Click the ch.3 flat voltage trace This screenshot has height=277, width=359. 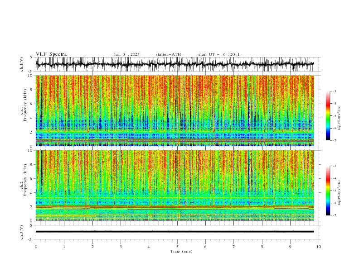(x=175, y=232)
